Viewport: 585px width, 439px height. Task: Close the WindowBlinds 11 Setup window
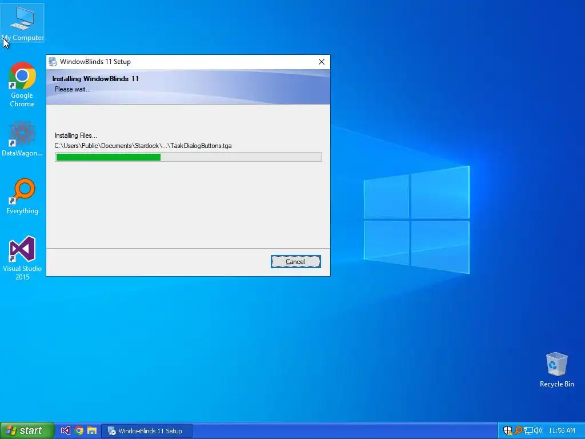322,62
